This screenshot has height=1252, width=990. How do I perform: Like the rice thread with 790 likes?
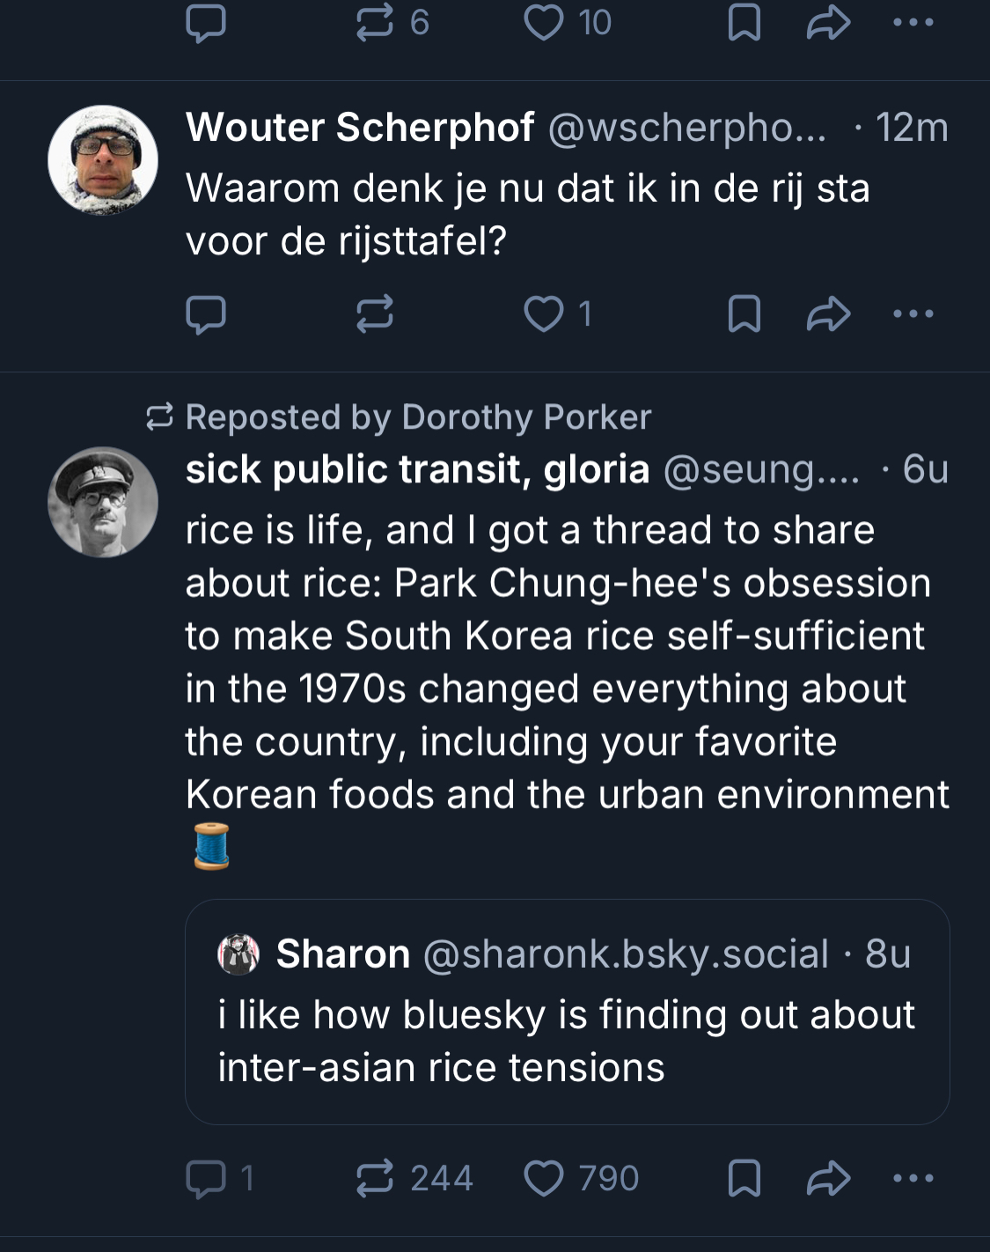point(544,1179)
